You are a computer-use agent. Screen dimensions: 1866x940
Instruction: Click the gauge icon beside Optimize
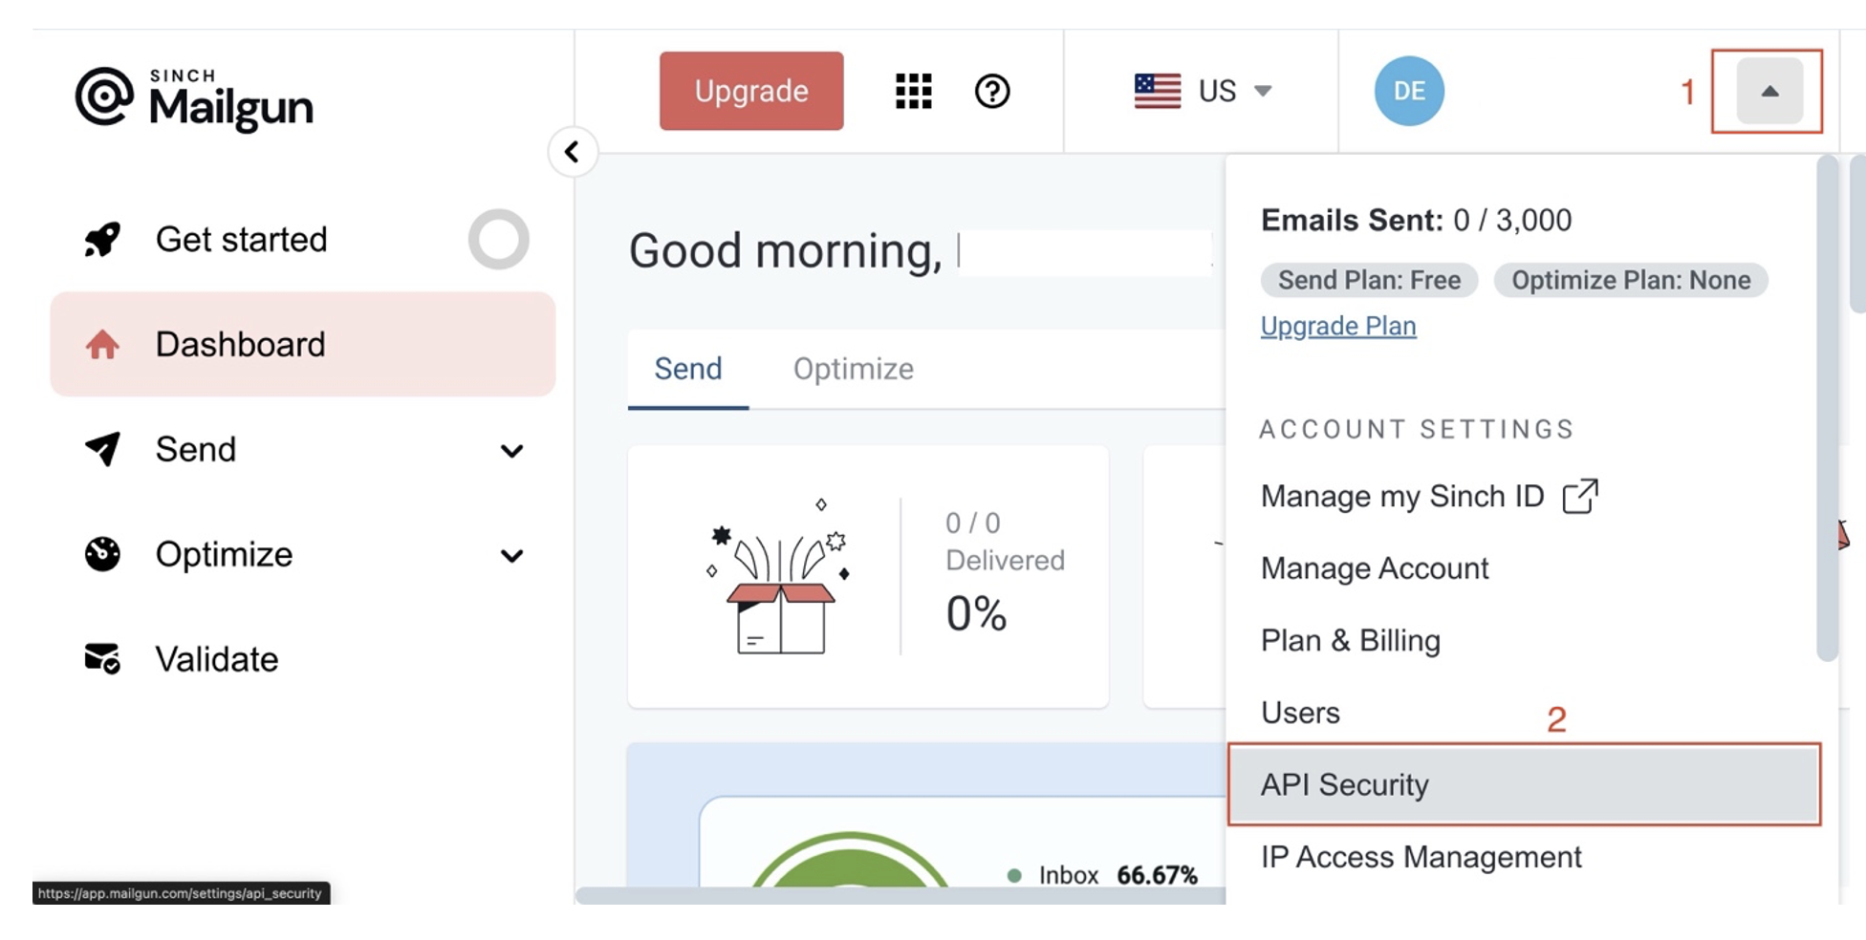click(x=102, y=554)
